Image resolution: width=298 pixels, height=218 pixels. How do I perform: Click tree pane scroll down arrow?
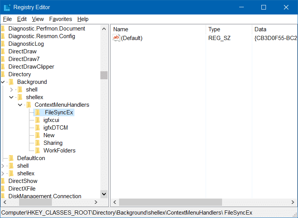(x=104, y=194)
